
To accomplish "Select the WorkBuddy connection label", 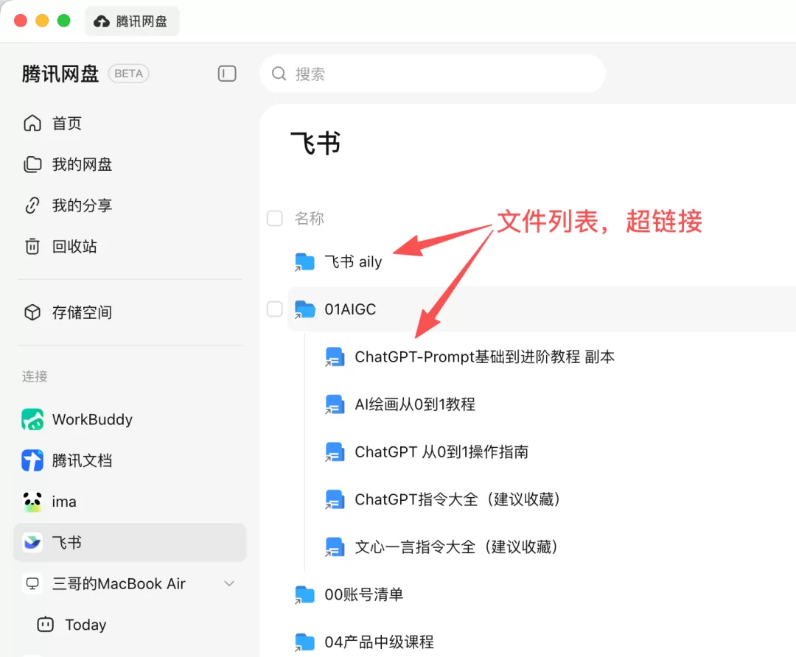I will [92, 420].
